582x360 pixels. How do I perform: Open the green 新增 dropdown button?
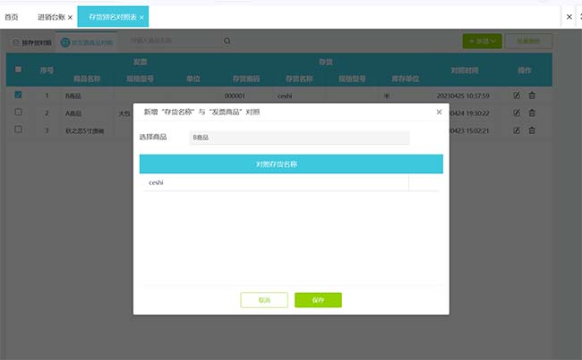tap(482, 41)
